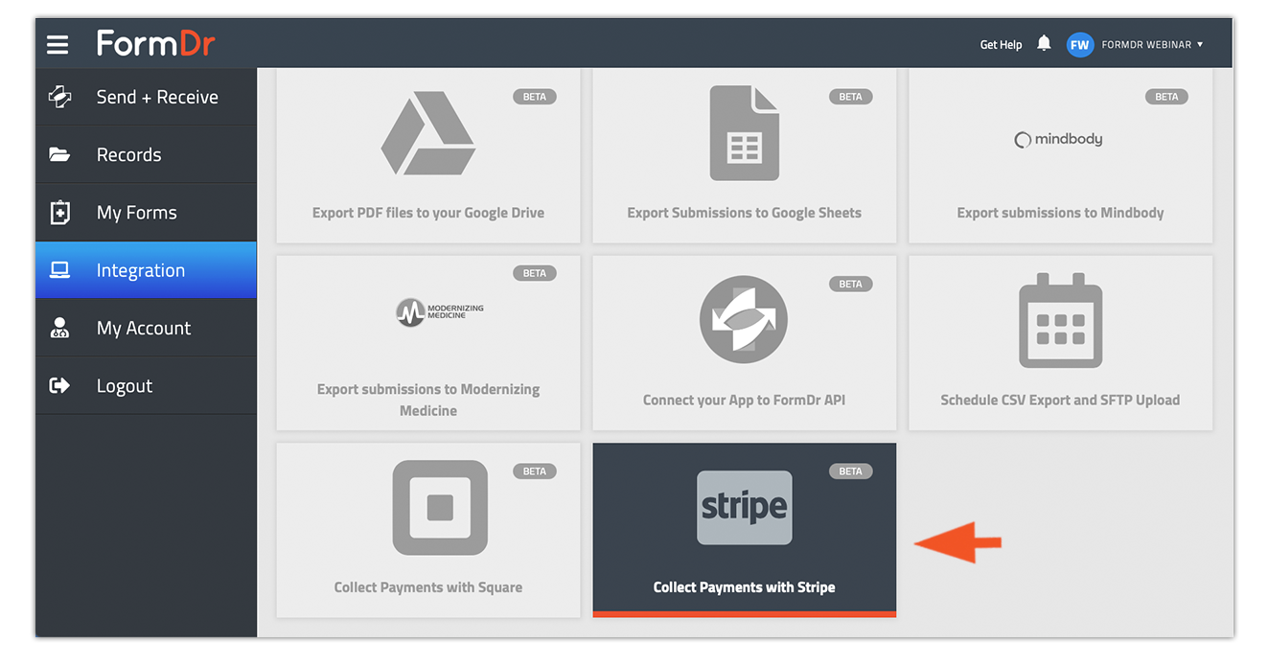Click the Square logo icon

pyautogui.click(x=440, y=507)
